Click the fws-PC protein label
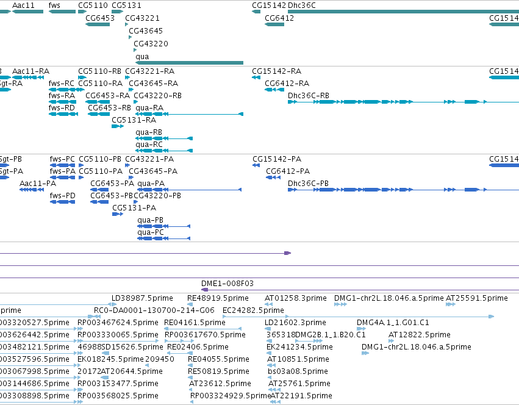The height and width of the screenshot is (405, 519). pos(62,159)
